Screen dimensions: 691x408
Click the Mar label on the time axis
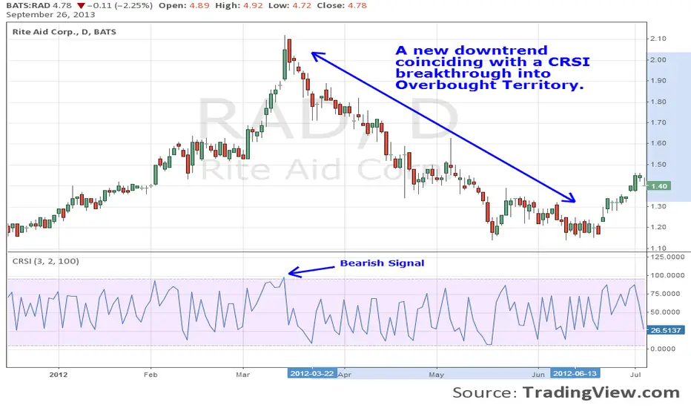(x=243, y=375)
